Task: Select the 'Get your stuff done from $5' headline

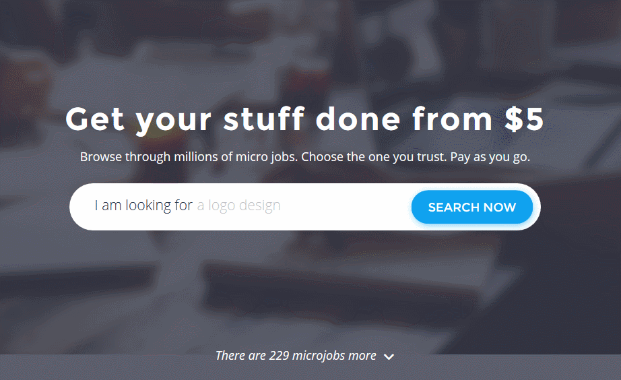Action: pos(304,119)
